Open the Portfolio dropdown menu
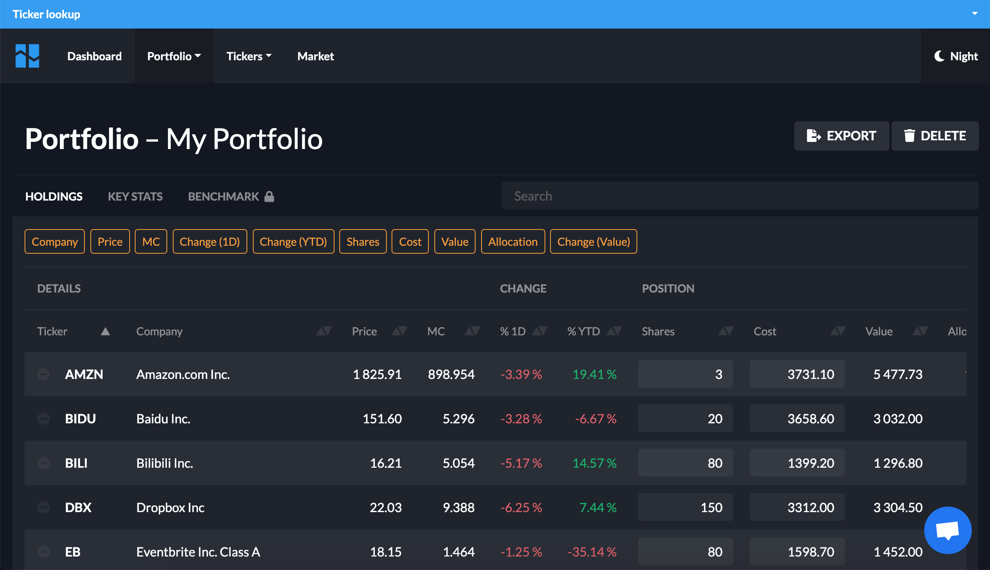990x570 pixels. click(174, 56)
